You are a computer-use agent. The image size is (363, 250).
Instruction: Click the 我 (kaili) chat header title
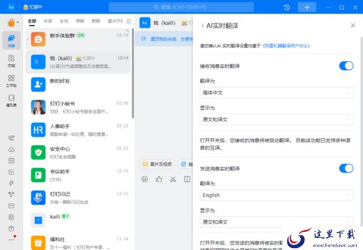[x=165, y=23]
